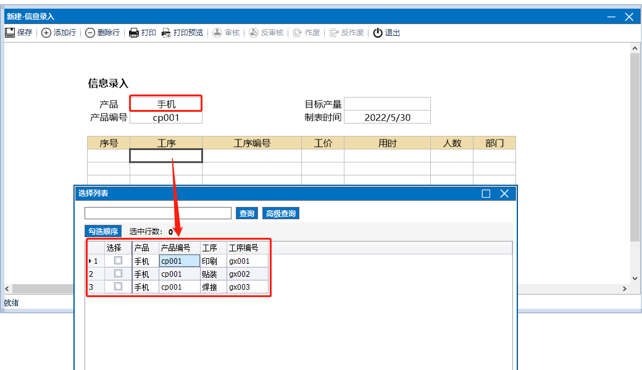The image size is (642, 370).
Task: Click the Audit (审核) toolbar icon
Action: [217, 33]
